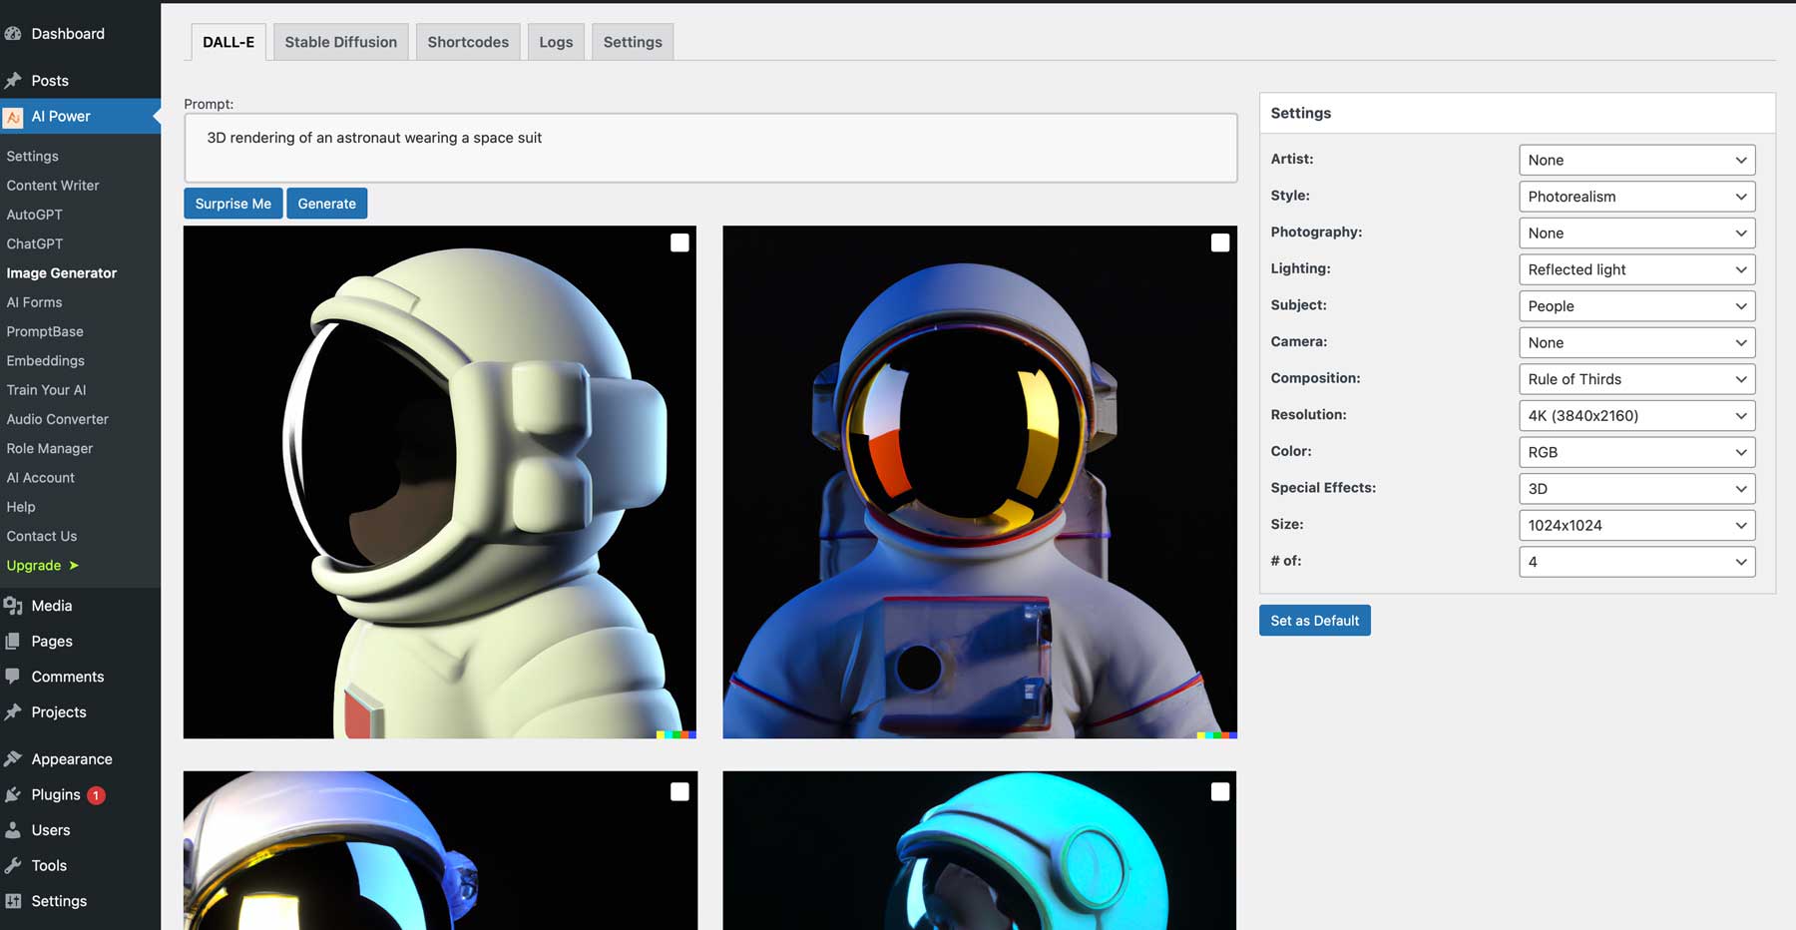The image size is (1796, 930).
Task: Click the Pages icon in sidebar
Action: point(13,641)
